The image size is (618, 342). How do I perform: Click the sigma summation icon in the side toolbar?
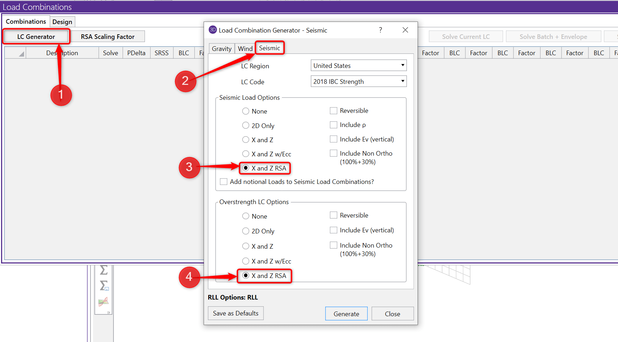coord(104,270)
